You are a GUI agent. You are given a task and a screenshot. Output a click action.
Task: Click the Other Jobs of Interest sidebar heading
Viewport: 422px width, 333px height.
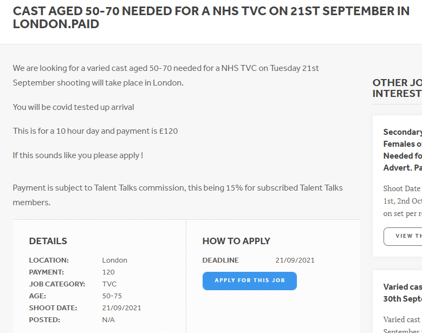(x=397, y=88)
